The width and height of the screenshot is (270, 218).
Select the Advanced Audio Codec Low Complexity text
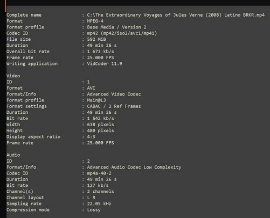coord(134,167)
